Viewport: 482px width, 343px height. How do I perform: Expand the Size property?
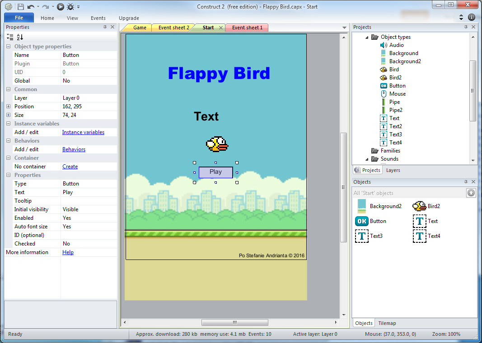pyautogui.click(x=8, y=115)
